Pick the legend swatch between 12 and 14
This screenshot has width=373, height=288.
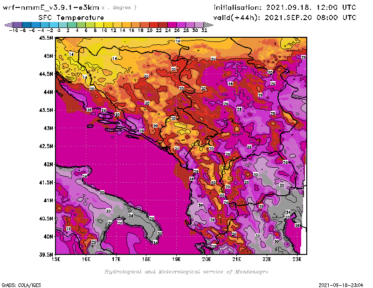117,25
